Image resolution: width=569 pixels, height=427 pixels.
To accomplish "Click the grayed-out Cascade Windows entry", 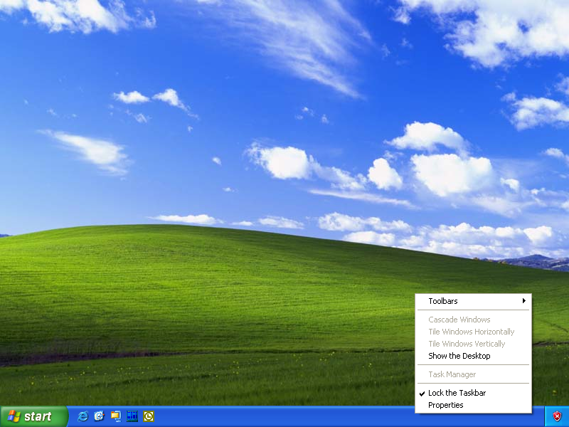I will pos(473,320).
